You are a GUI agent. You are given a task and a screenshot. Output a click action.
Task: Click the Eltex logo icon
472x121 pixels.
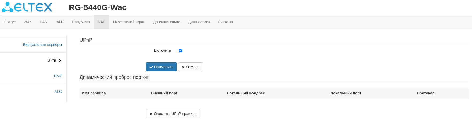pyautogui.click(x=7, y=7)
